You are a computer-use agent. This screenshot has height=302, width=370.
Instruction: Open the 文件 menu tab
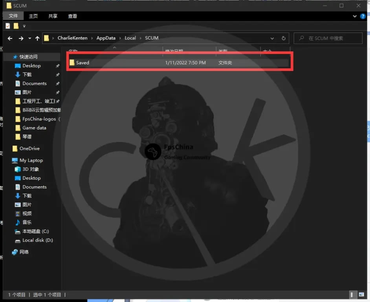point(13,16)
